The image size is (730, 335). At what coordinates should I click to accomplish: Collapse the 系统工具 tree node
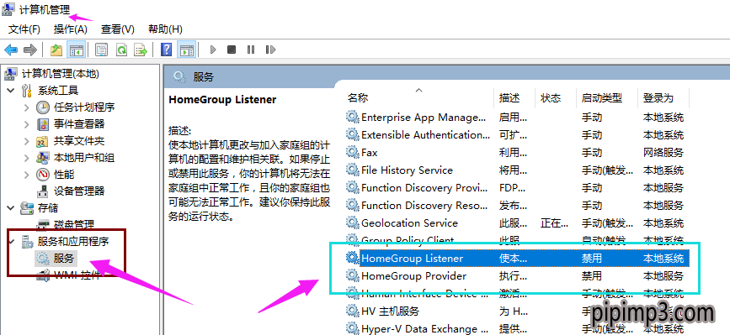(11, 91)
